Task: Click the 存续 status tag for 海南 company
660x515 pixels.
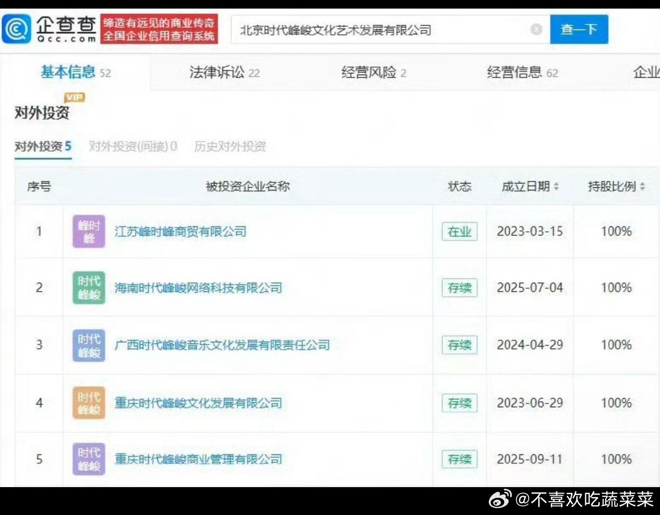Action: [x=459, y=288]
